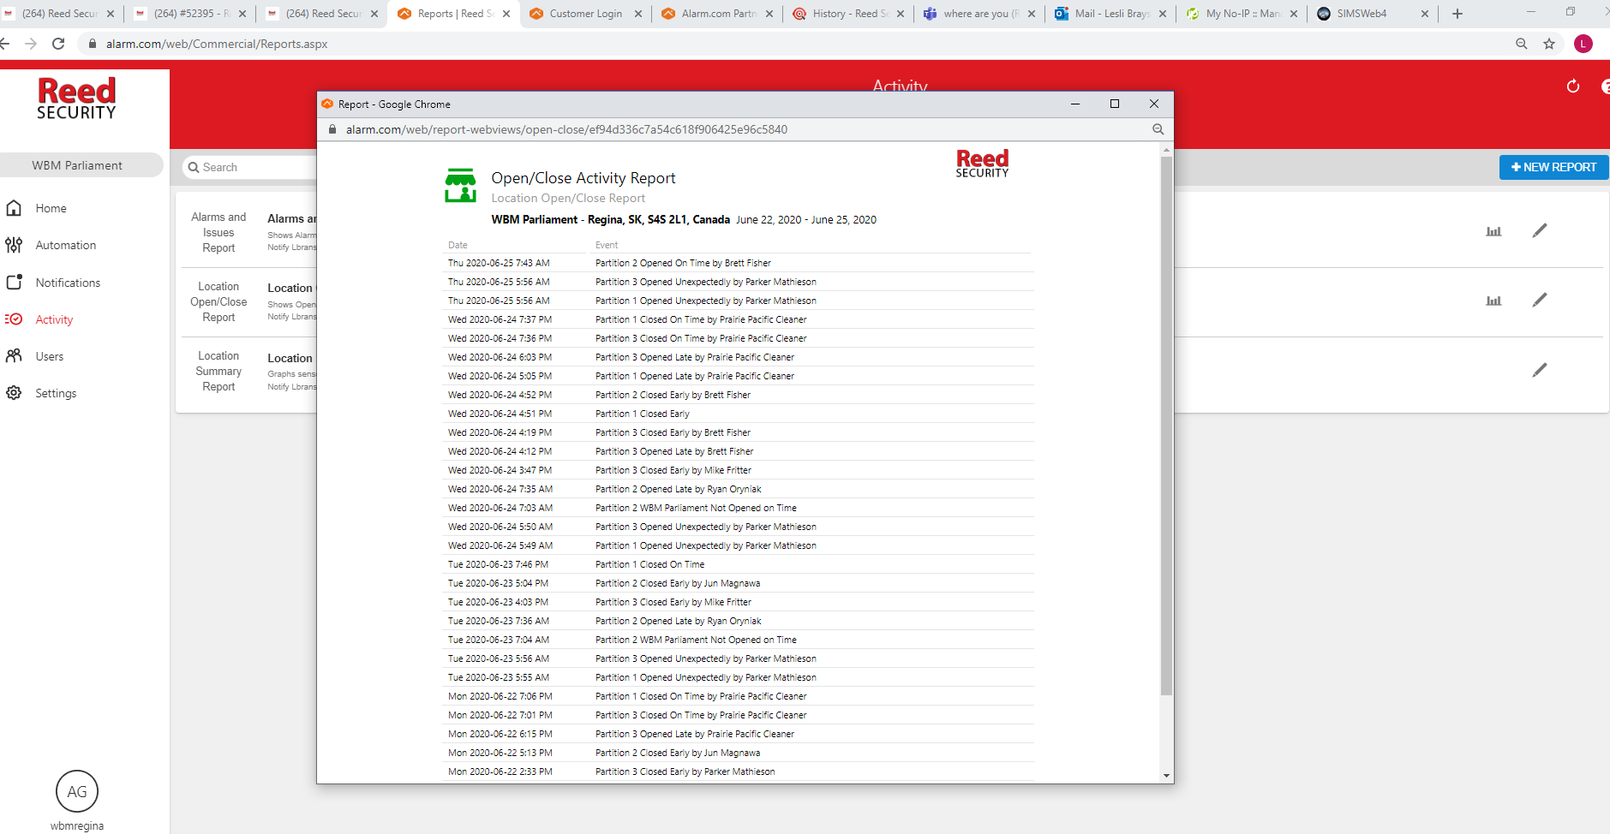The image size is (1610, 834).
Task: Close the Customer Login tab
Action: coord(638,14)
